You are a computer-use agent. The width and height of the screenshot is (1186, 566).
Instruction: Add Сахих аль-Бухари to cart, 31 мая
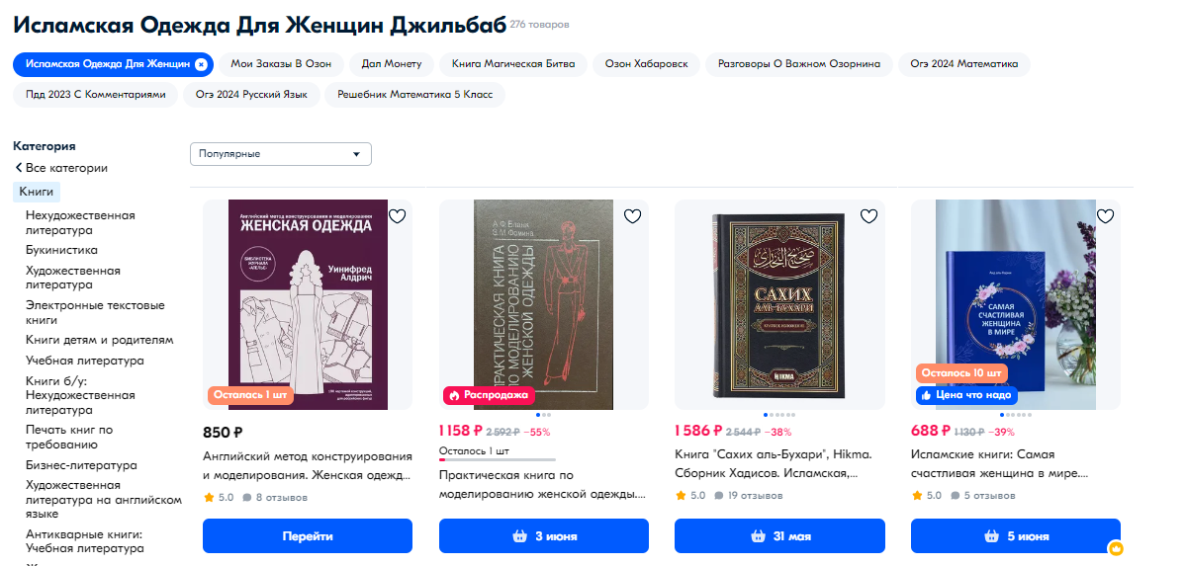pyautogui.click(x=779, y=535)
